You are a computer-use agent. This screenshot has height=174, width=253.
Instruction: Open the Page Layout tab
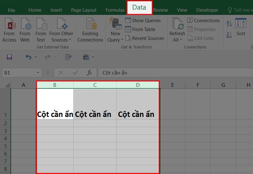click(84, 10)
